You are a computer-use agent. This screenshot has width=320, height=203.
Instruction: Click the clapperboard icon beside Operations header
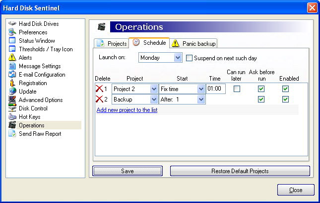point(101,27)
